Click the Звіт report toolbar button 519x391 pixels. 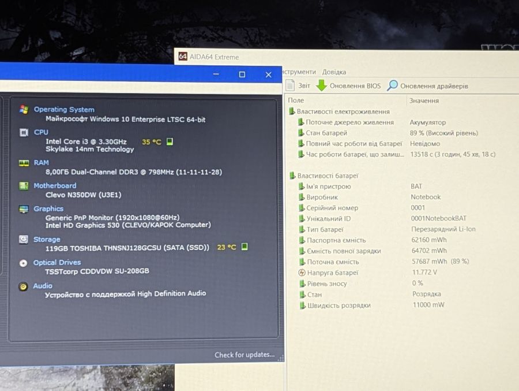point(298,85)
